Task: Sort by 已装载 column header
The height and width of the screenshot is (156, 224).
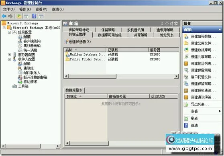Action: 127,50
